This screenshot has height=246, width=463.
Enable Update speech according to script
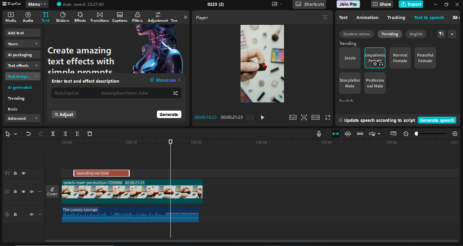[341, 120]
